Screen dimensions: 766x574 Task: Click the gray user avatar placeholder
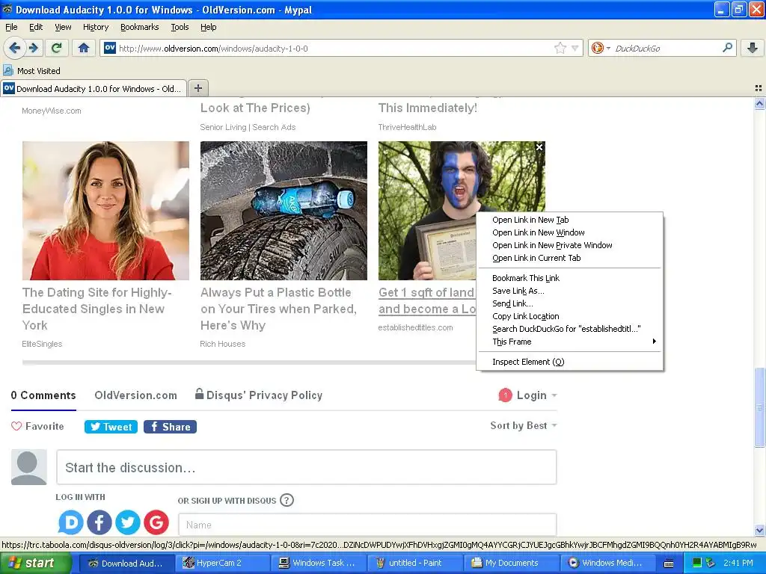(29, 467)
